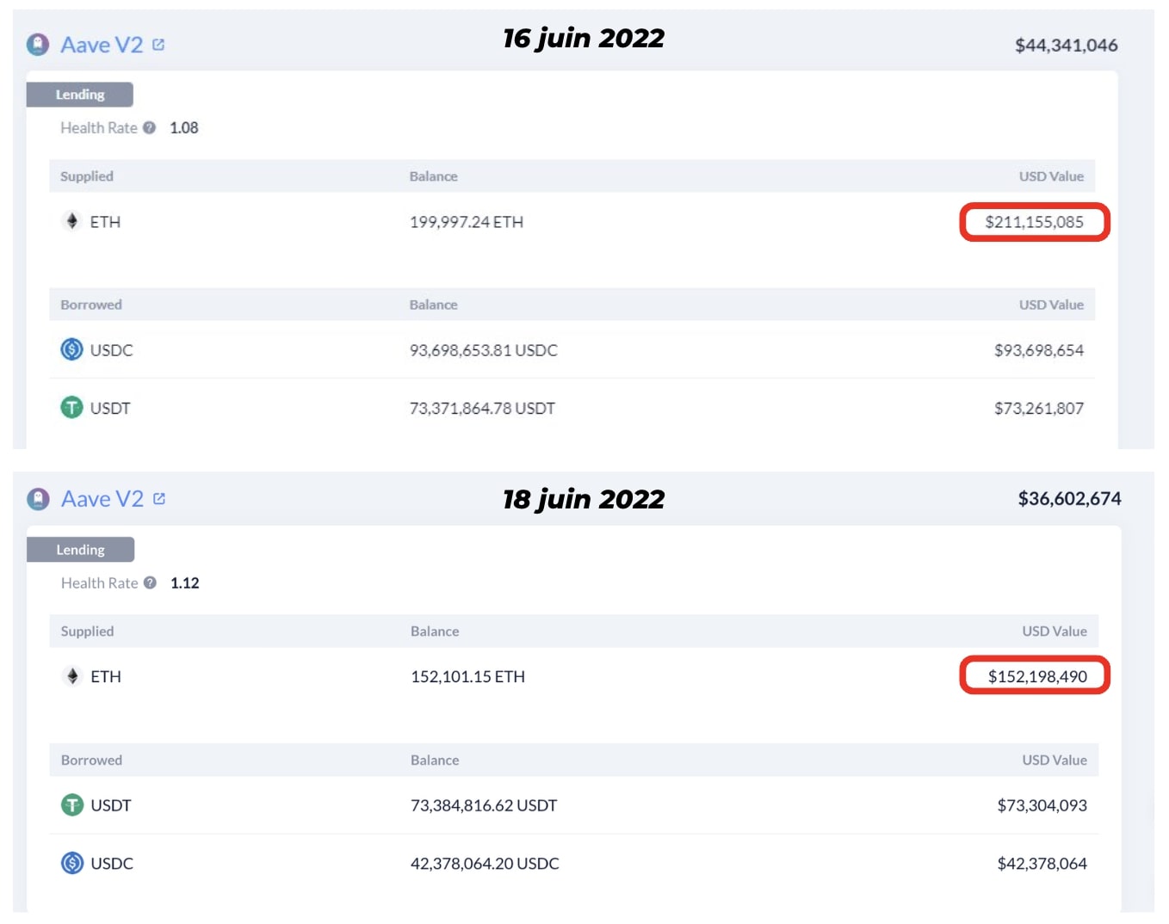Click the USDT coin icon in the bottom Borrowed list

73,805
